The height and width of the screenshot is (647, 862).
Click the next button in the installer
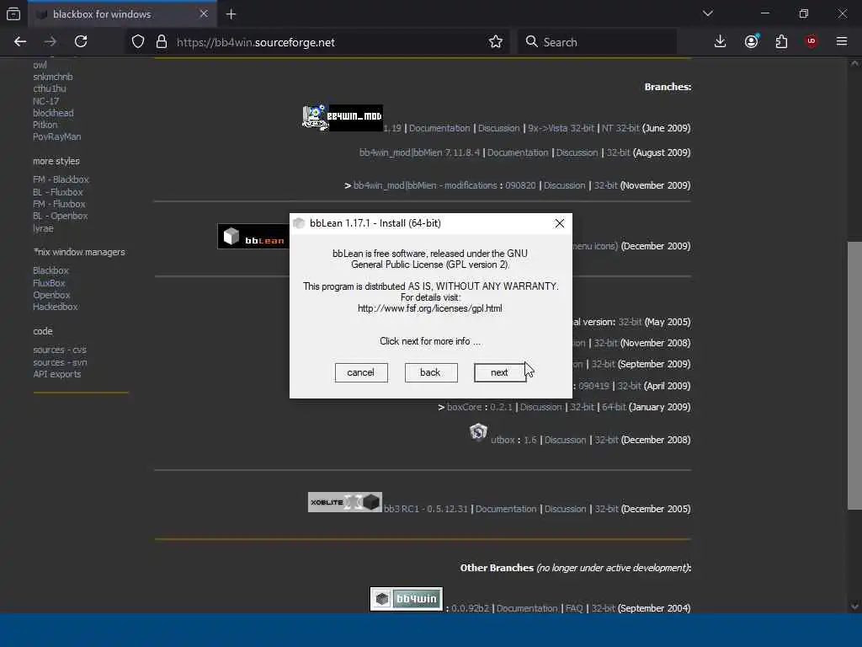(x=500, y=372)
